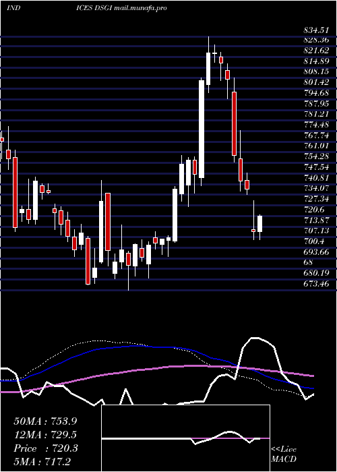Select the 747.54 price label
Viewport: 337px width, 472px height.
[x=316, y=167]
